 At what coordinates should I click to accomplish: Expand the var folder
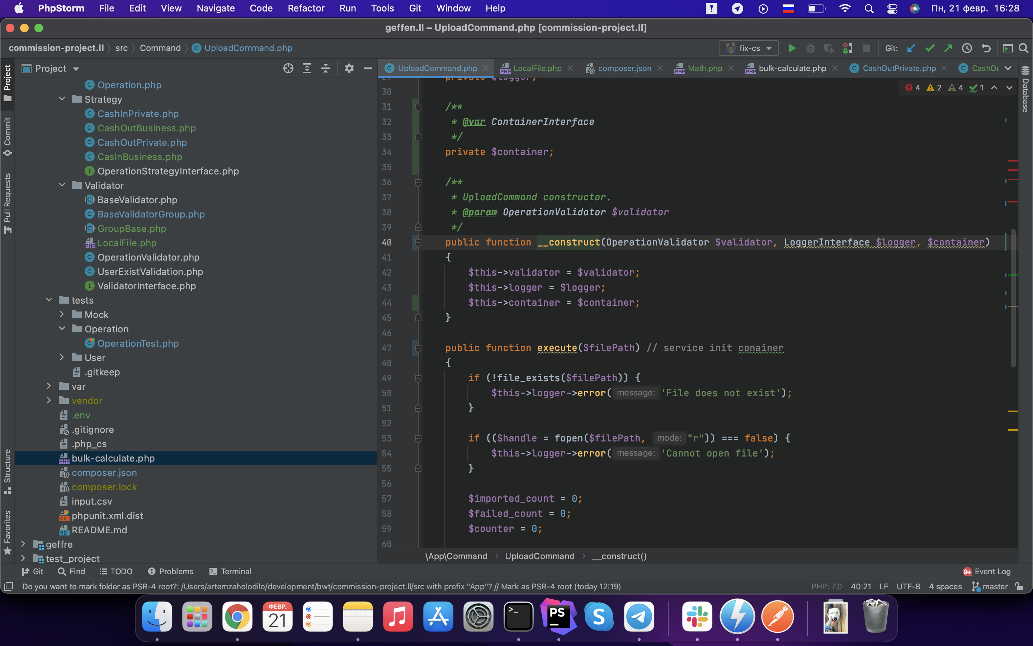click(x=49, y=386)
